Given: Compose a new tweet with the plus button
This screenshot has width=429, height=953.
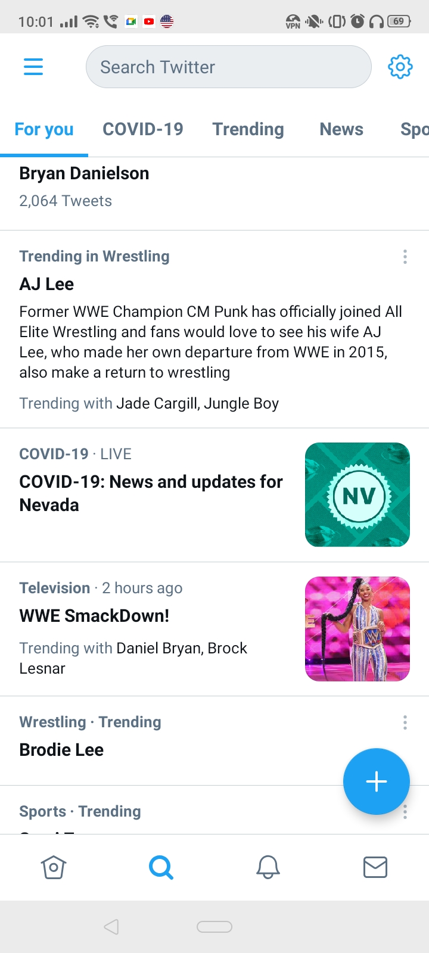Looking at the screenshot, I should point(376,781).
